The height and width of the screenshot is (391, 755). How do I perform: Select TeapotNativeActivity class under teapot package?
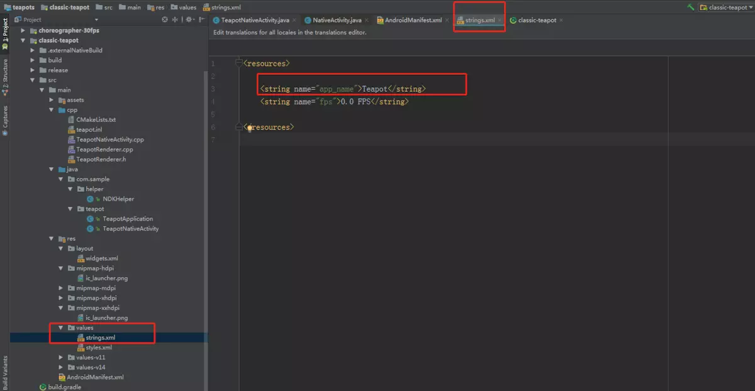tap(123, 229)
